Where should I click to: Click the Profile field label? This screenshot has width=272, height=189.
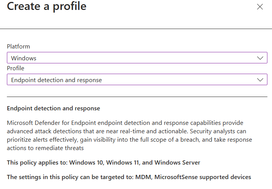pos(16,68)
